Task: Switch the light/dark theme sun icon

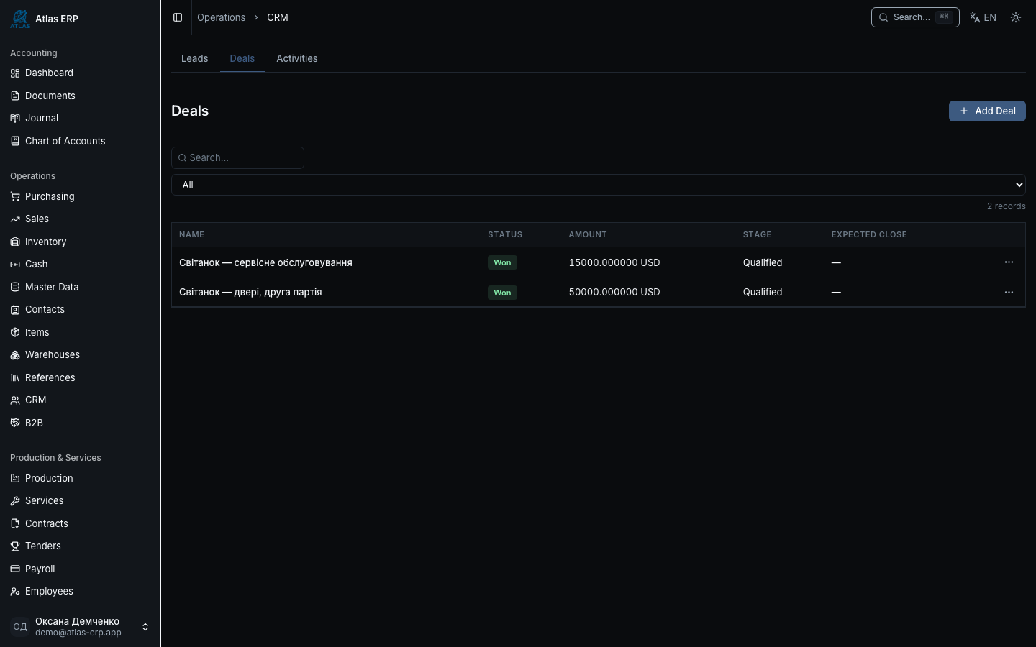Action: (x=1016, y=17)
